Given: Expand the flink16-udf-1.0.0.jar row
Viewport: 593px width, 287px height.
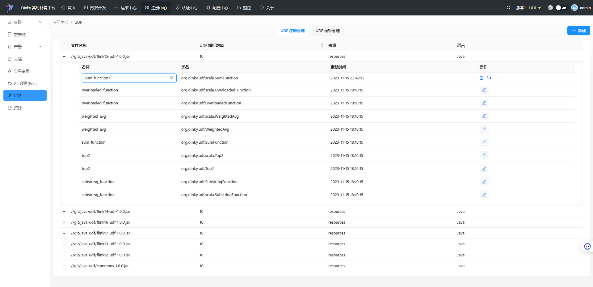Looking at the screenshot, I should [x=64, y=222].
